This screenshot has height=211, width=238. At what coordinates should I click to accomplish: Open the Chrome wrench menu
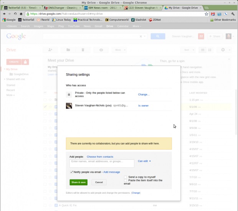233,14
